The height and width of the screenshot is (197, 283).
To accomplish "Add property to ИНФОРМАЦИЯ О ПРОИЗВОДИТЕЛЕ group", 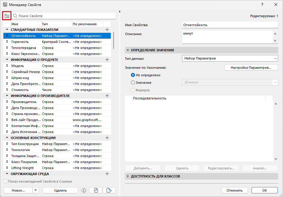I will (x=107, y=96).
